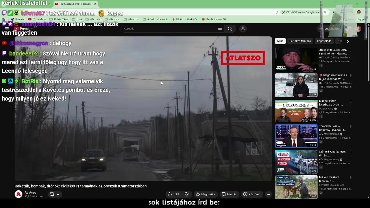
Task: Open a new browser tab with plus
Action: 102,4
